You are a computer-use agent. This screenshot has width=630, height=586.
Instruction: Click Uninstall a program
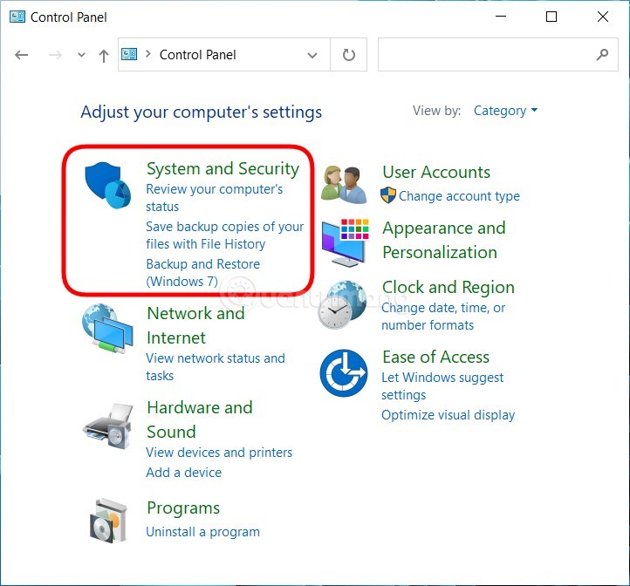203,532
